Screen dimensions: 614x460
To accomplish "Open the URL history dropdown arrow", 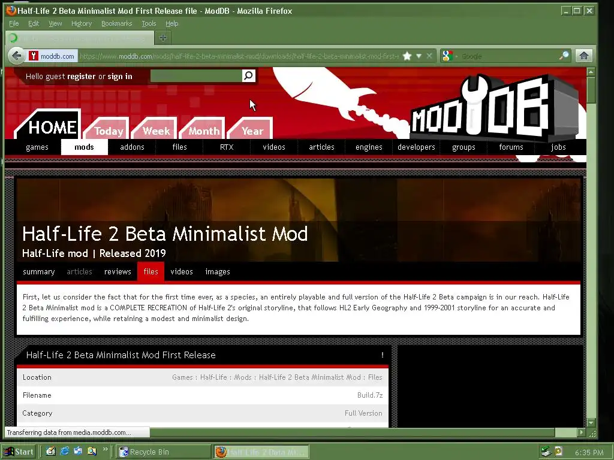I will pyautogui.click(x=419, y=56).
